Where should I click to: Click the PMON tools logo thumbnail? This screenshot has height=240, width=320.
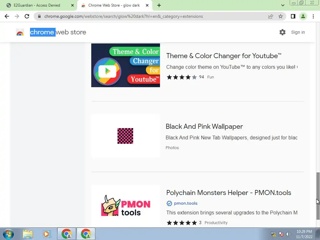(126, 206)
